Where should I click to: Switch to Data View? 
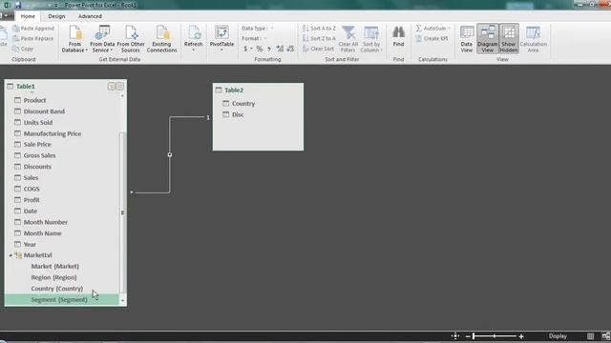tap(467, 39)
